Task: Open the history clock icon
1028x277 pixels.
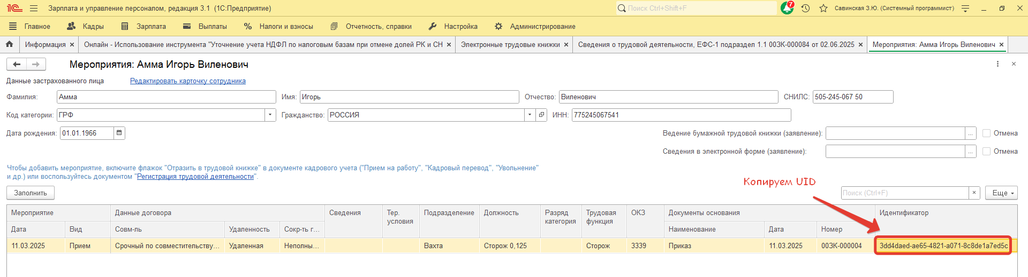Action: click(805, 9)
